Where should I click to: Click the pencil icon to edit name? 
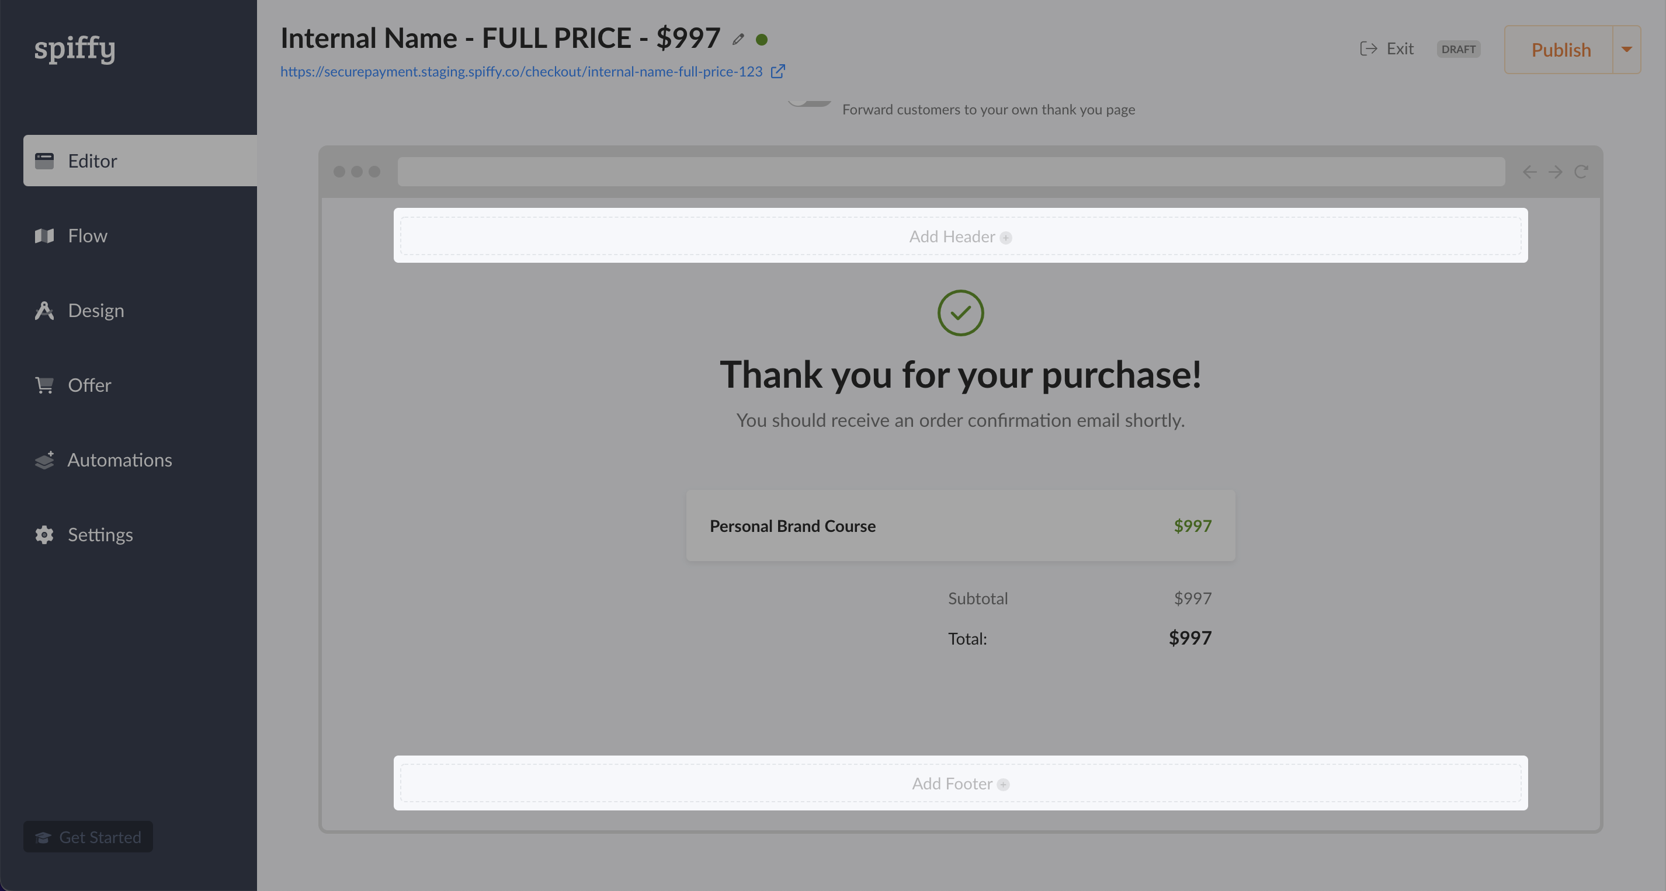coord(738,40)
